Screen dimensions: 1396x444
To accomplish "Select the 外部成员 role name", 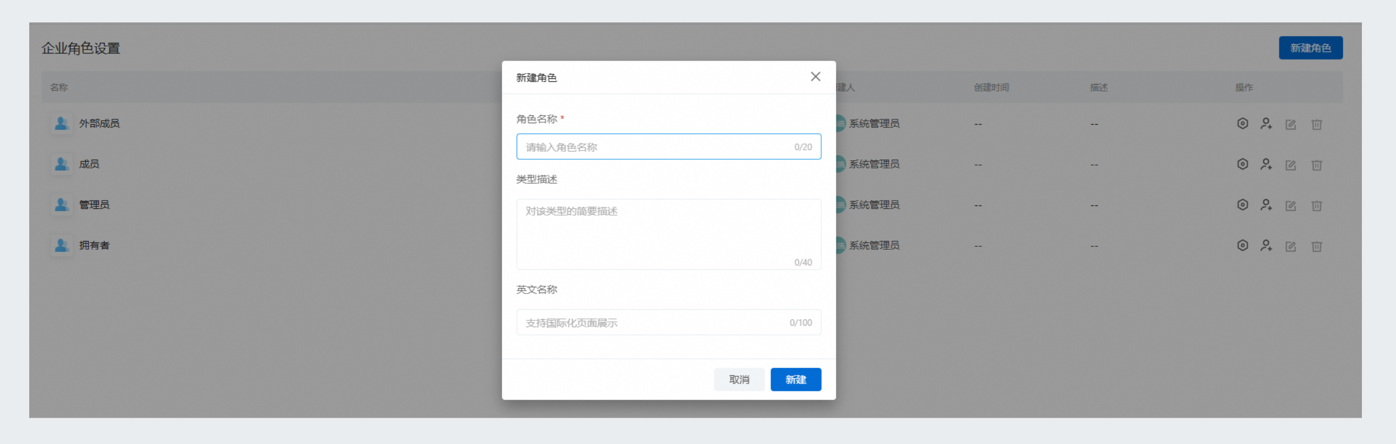I will (x=99, y=124).
